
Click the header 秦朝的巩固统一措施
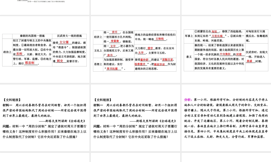point(32,36)
